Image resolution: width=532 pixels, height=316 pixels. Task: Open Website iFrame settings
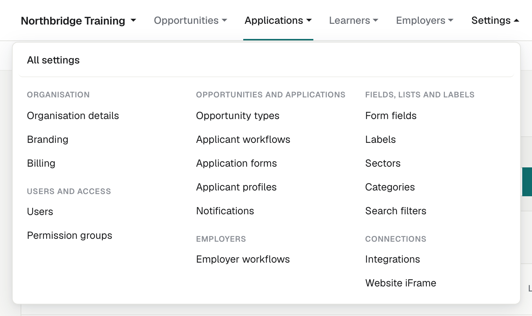(x=401, y=283)
